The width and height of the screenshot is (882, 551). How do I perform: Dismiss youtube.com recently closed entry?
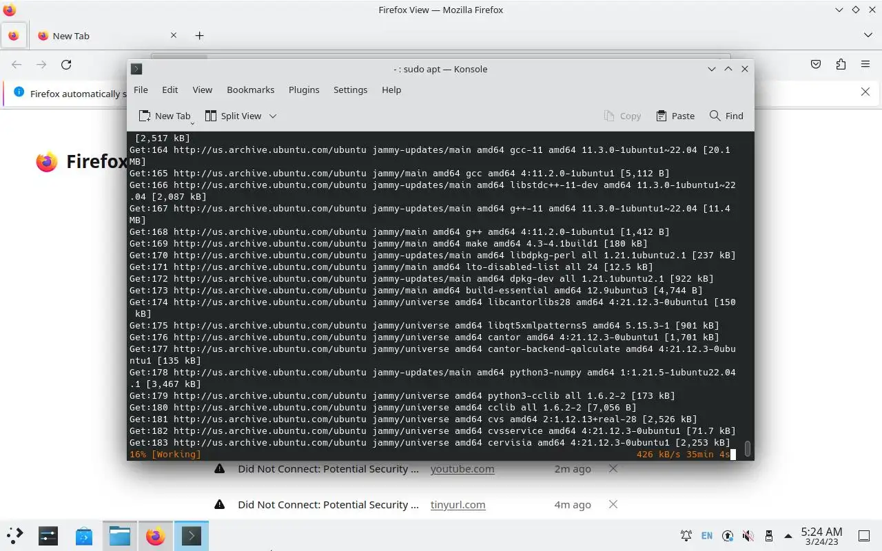[x=613, y=468]
